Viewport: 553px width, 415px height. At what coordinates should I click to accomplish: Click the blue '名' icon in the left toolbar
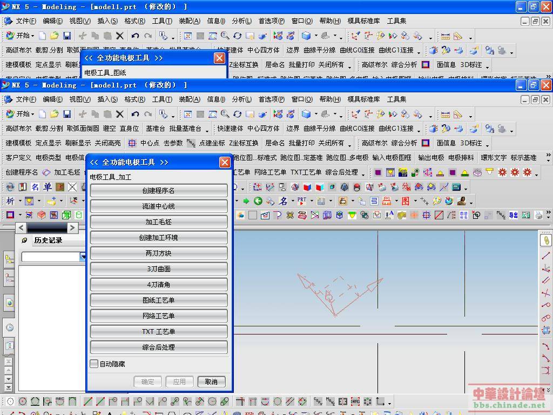[35, 186]
